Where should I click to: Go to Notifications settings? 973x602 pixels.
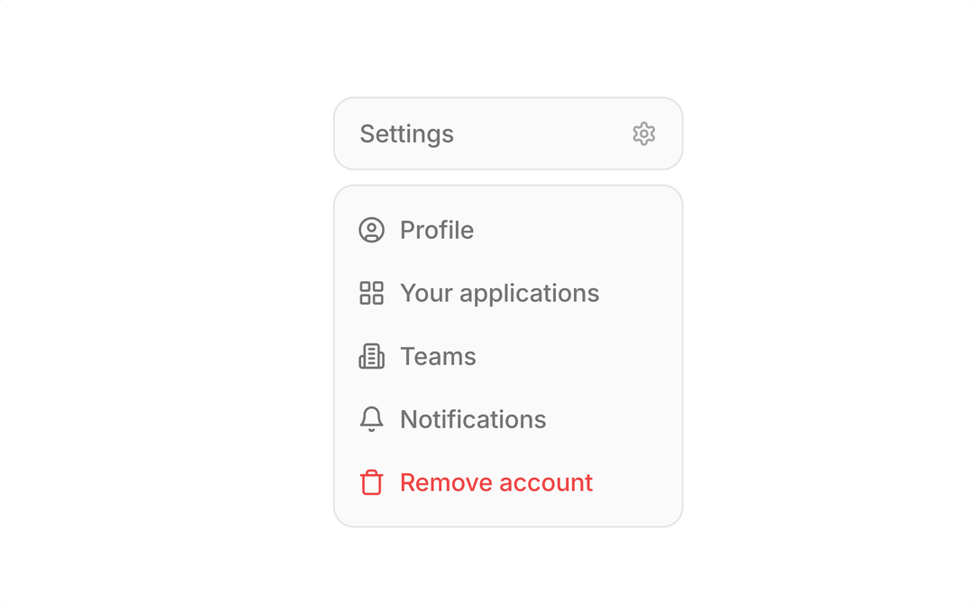click(473, 419)
